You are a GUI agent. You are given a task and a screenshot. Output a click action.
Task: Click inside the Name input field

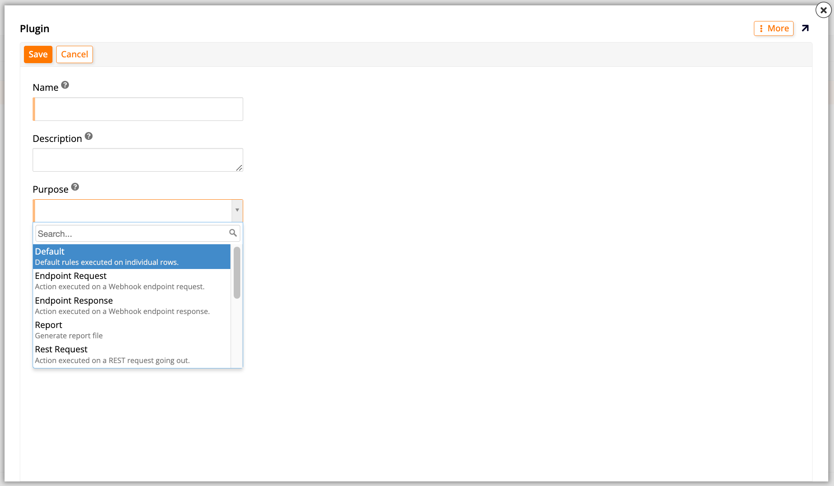pyautogui.click(x=137, y=109)
